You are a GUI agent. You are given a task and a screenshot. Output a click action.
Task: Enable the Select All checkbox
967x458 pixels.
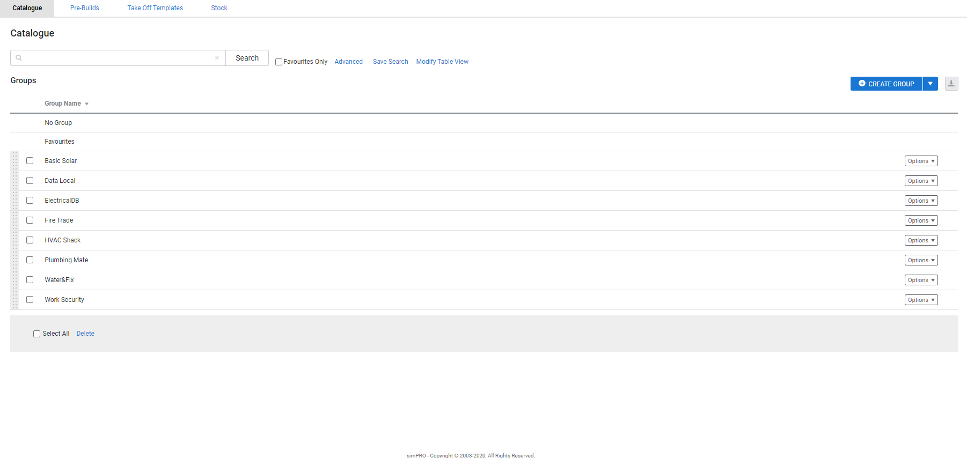click(36, 334)
